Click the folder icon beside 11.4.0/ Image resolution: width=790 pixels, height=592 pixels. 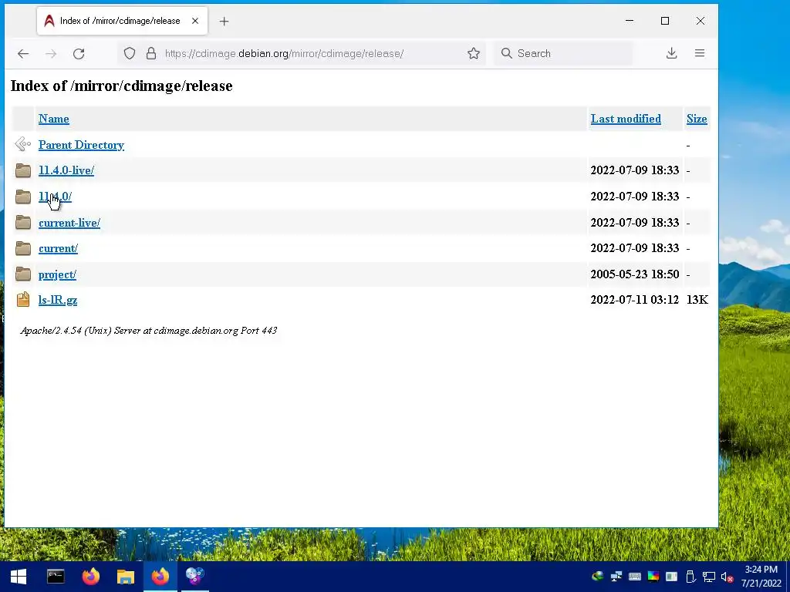click(22, 197)
